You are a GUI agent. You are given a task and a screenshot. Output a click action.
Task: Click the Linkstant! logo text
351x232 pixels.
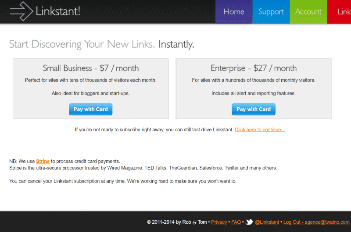click(58, 11)
